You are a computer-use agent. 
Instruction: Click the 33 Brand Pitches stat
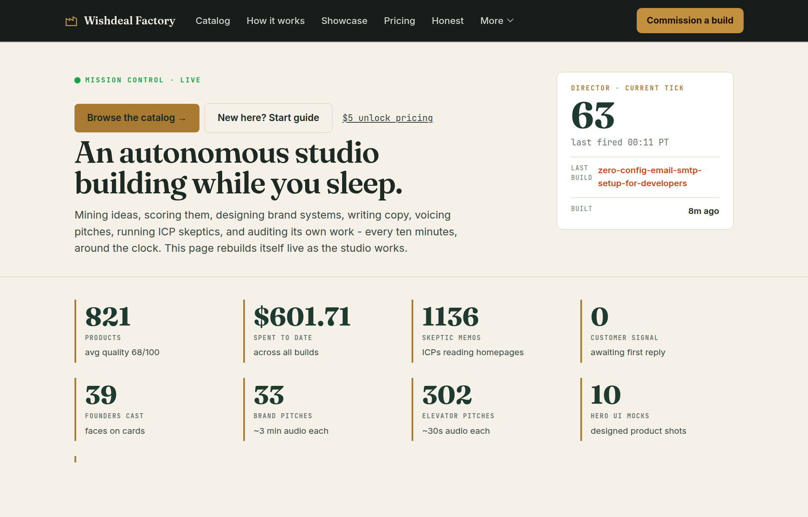point(320,409)
